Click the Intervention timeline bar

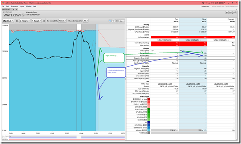click(67, 140)
